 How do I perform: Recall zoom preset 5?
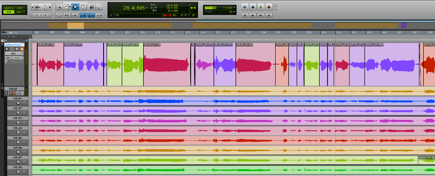click(x=49, y=15)
